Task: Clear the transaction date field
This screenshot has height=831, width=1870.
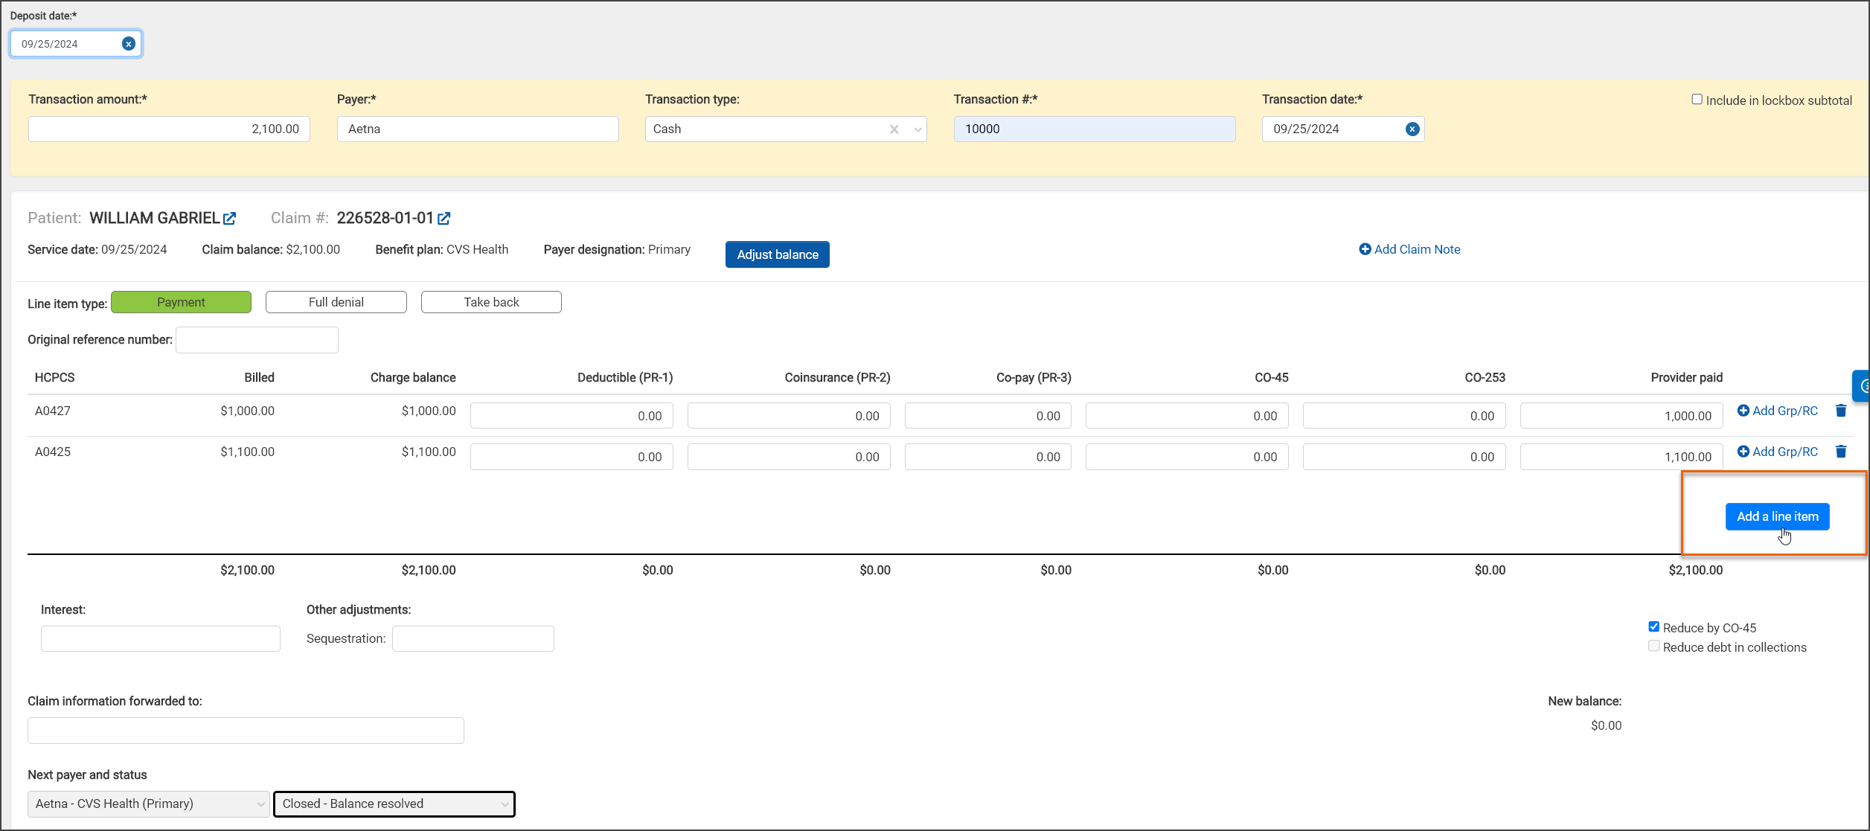Action: 1412,129
